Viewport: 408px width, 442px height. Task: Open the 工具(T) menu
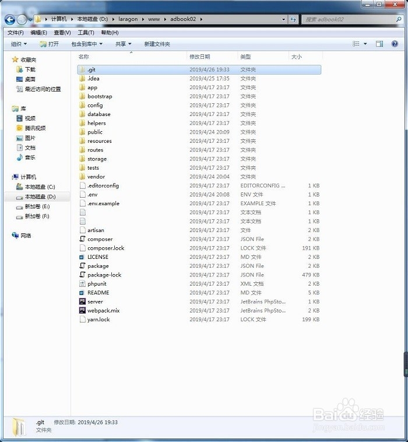(x=86, y=33)
